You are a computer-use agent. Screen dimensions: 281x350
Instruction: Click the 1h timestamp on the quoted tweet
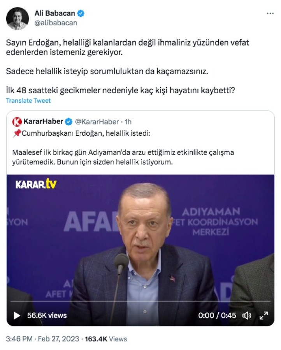click(x=128, y=122)
